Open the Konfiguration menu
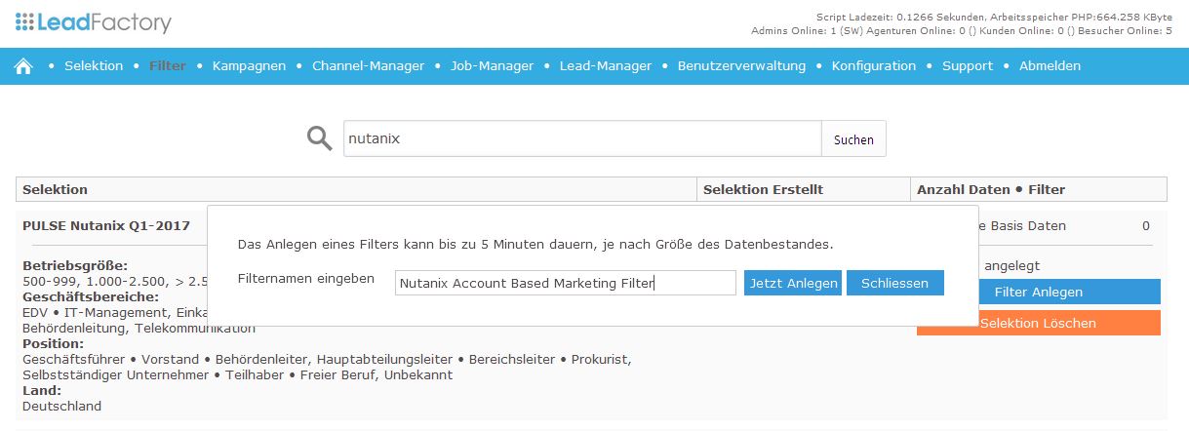Viewport: 1189px width, 431px height. point(874,66)
